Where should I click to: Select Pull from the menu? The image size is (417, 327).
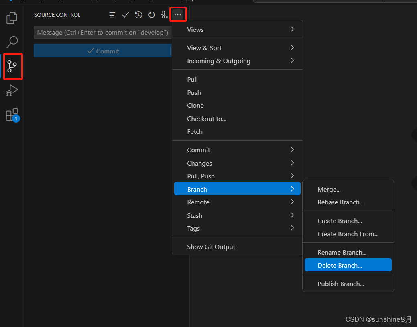[x=237, y=80]
